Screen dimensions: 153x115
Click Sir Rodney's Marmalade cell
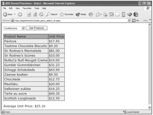(26, 51)
